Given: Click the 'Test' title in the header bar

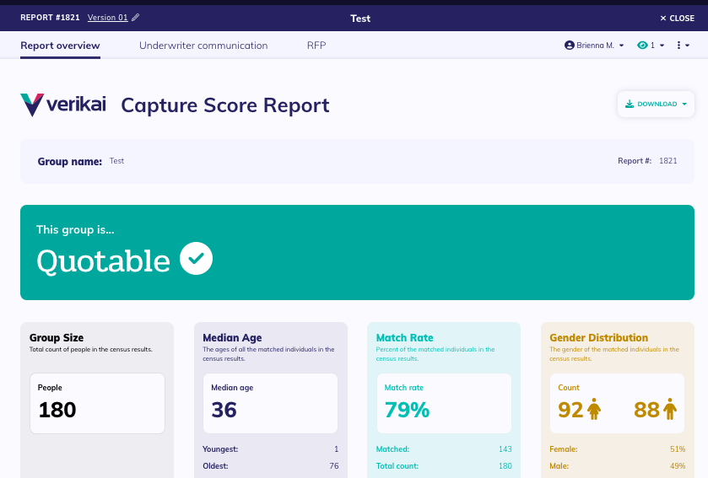Looking at the screenshot, I should [360, 19].
